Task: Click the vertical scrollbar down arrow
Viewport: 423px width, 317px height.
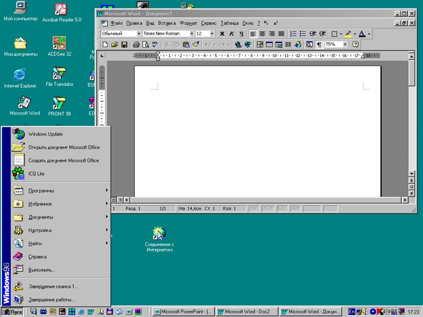Action: point(411,174)
